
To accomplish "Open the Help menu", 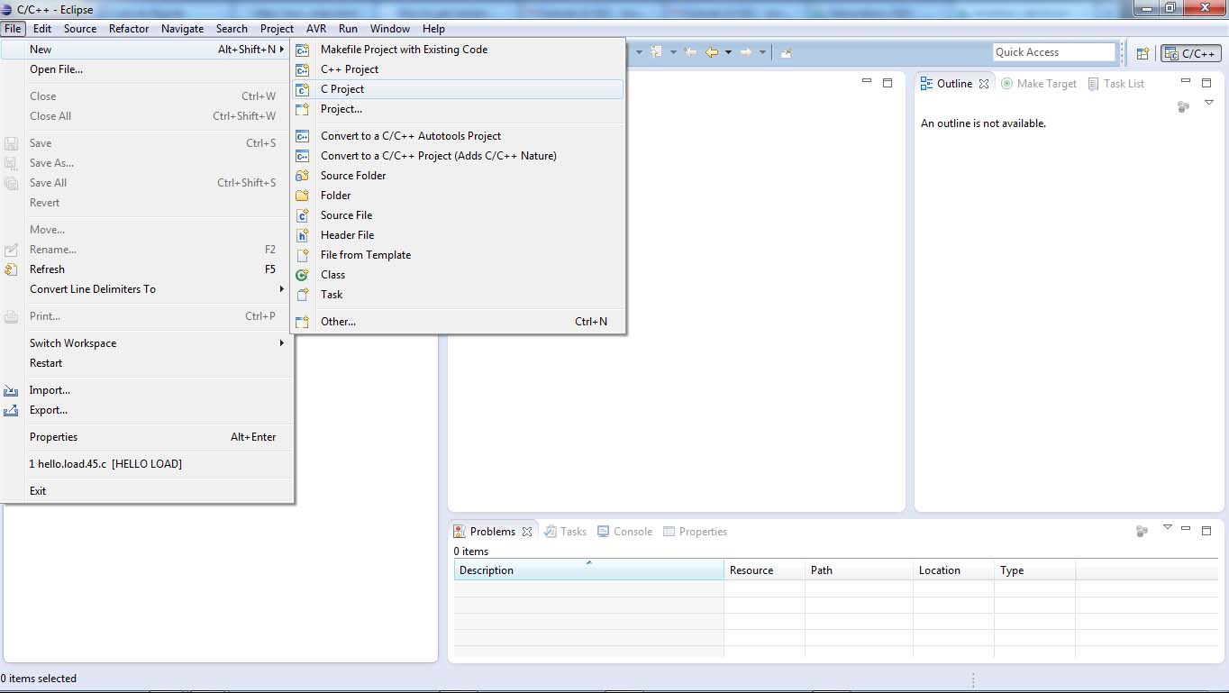I will coord(433,29).
